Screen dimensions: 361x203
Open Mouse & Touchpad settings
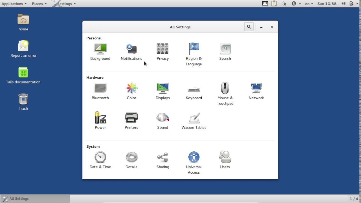[x=225, y=94]
